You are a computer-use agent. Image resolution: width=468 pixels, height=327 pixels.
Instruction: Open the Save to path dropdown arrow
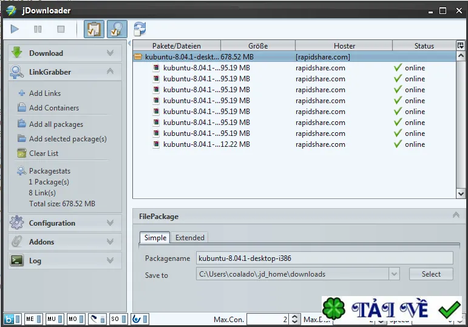pyautogui.click(x=394, y=274)
